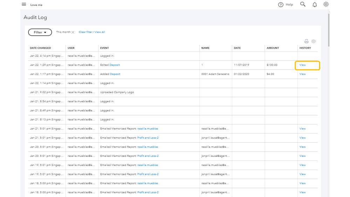The height and width of the screenshot is (197, 350).
Task: View history for Jan 20 Profit and Loss-2
Action: click(302, 156)
